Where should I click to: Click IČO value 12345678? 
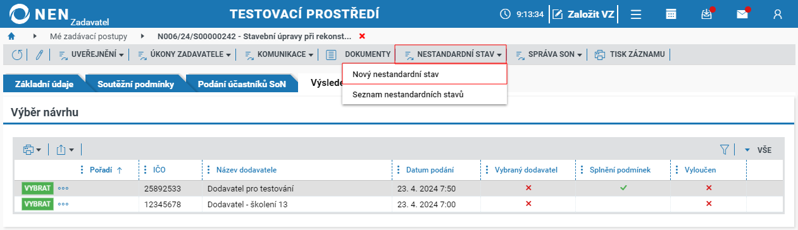(162, 203)
